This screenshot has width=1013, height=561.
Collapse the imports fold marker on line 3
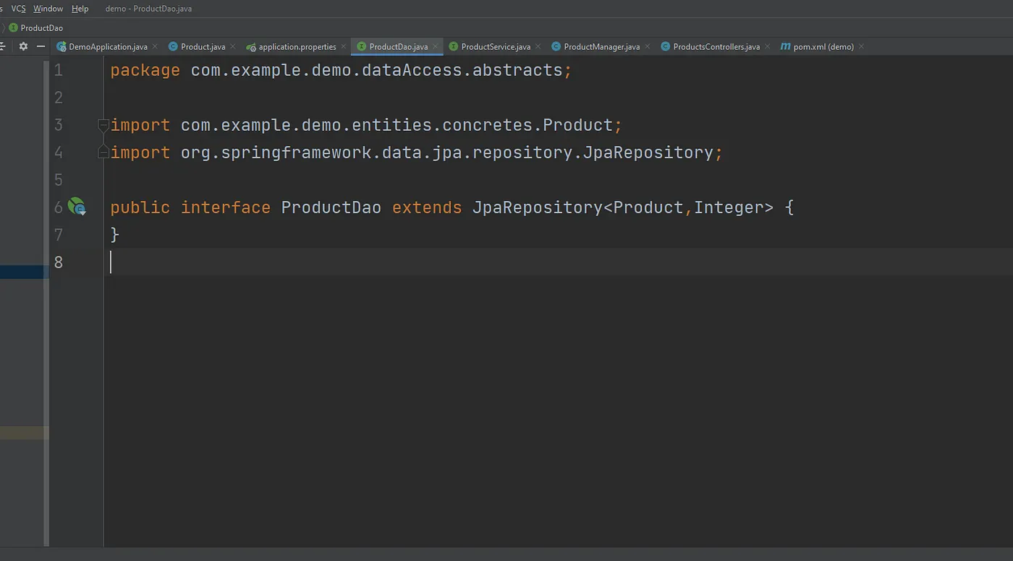[103, 124]
